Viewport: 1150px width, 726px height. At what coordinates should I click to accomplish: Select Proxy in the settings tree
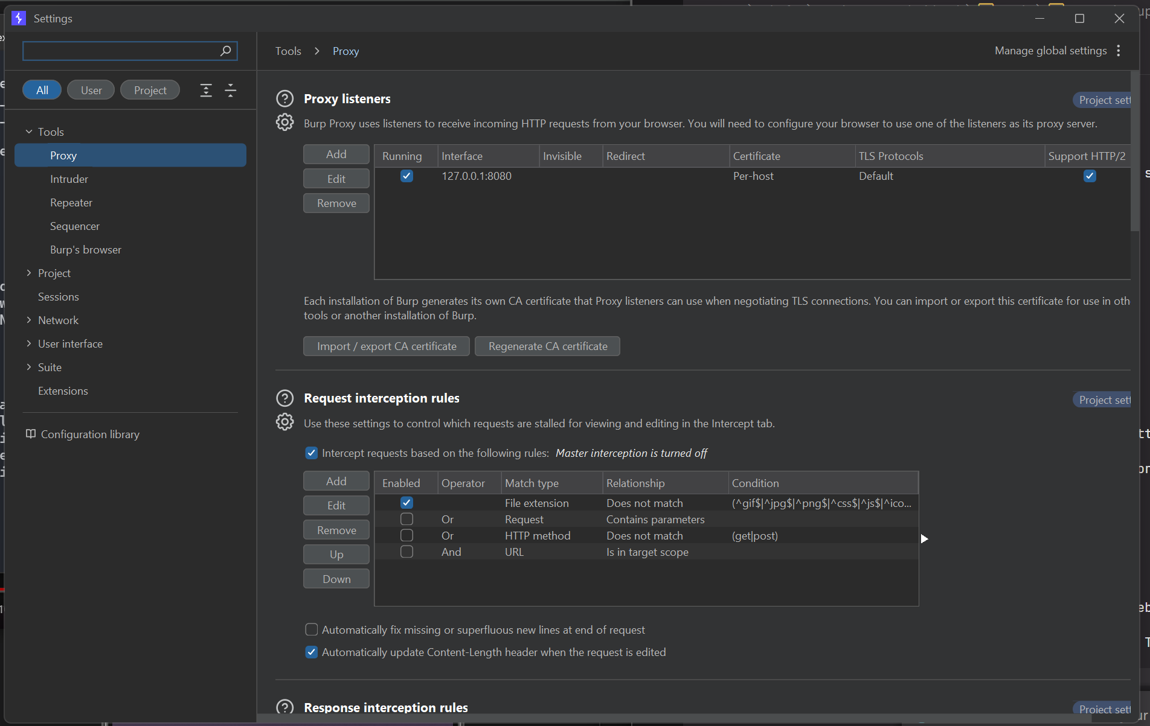(x=130, y=155)
